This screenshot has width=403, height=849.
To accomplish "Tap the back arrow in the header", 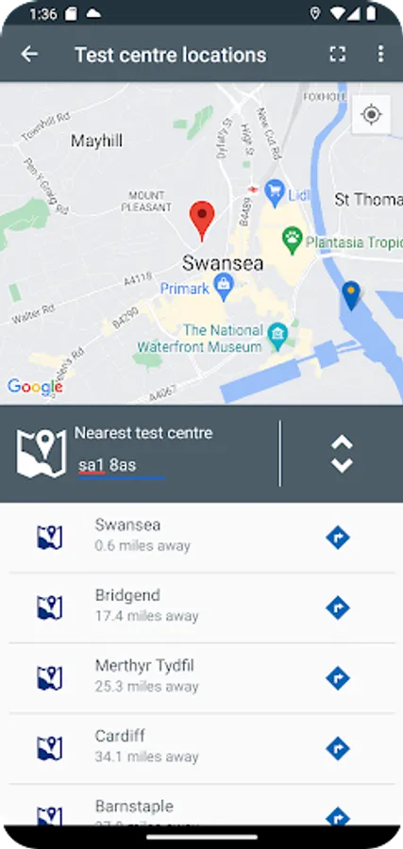I will (29, 54).
